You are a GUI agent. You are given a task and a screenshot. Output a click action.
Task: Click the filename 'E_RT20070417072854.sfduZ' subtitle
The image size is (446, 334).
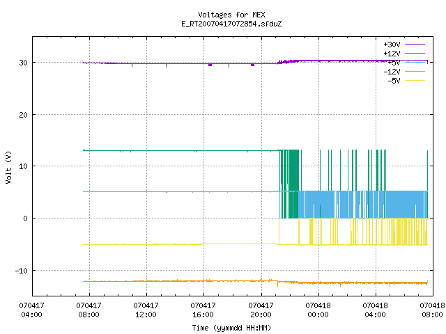pos(231,24)
